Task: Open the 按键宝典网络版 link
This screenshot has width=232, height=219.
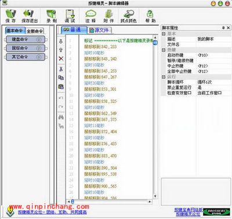Action: (x=188, y=210)
